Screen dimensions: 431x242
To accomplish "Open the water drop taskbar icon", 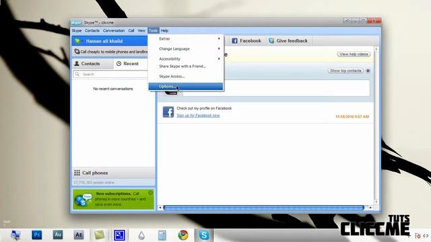I will [141, 235].
